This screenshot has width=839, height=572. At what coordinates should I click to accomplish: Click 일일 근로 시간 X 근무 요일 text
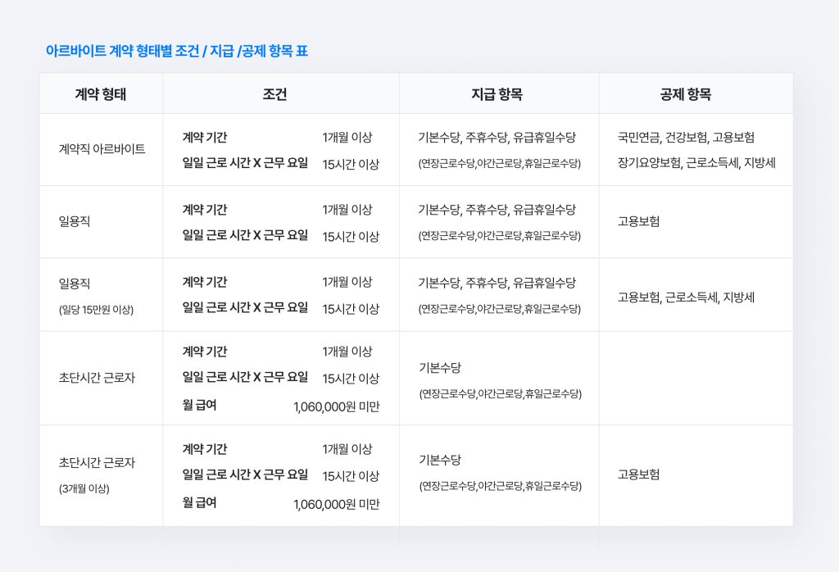coord(247,161)
